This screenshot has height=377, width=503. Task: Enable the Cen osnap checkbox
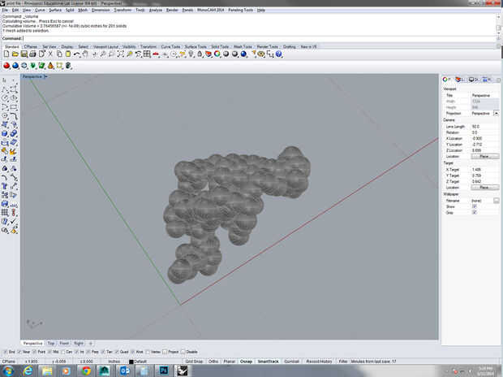click(x=63, y=352)
